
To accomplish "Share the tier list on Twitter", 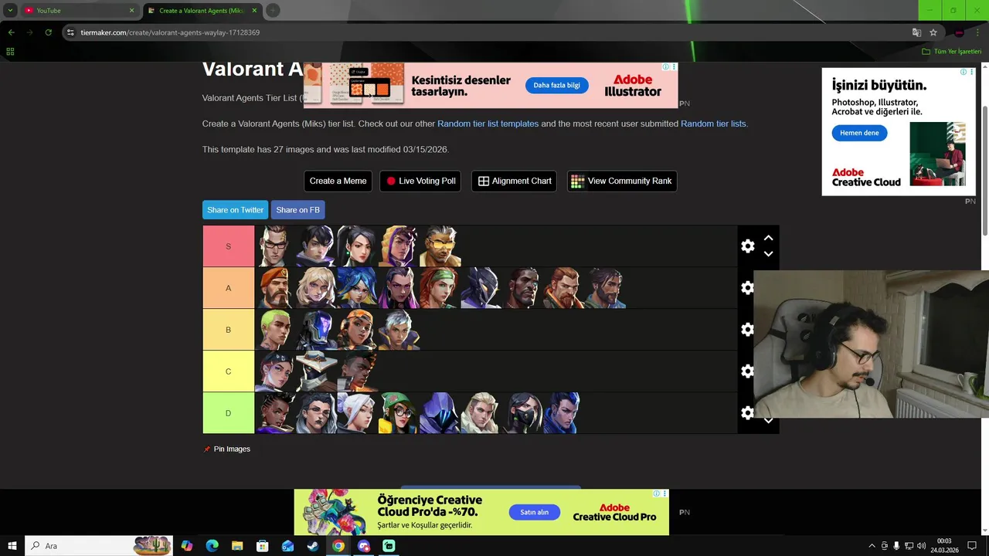I will [235, 210].
